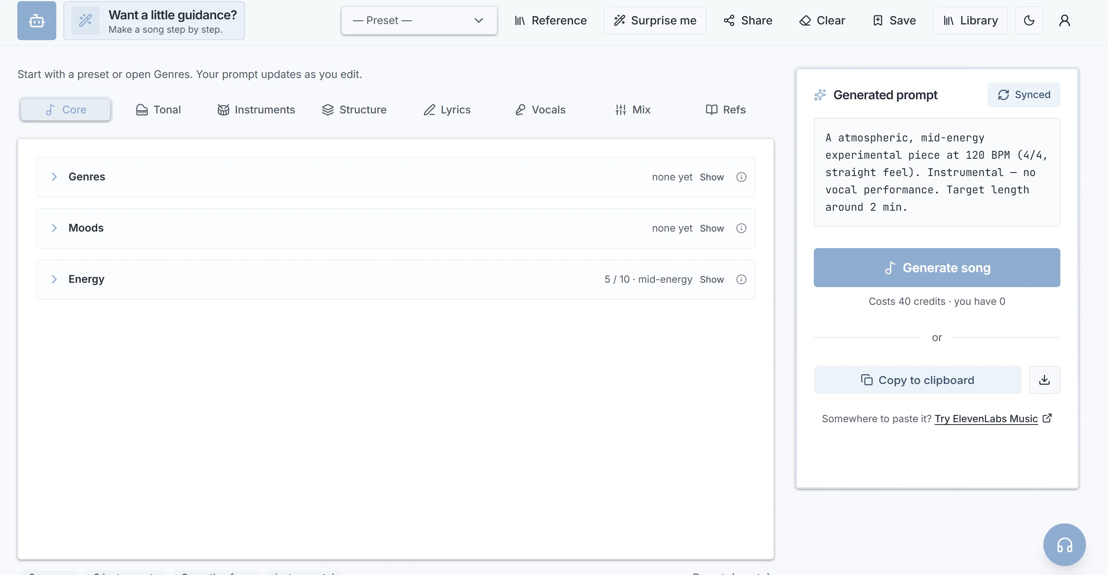Show the Genres options
1108x575 pixels.
[711, 177]
